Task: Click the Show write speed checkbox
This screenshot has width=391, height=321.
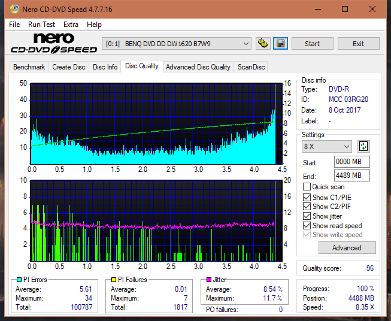Action: click(307, 235)
